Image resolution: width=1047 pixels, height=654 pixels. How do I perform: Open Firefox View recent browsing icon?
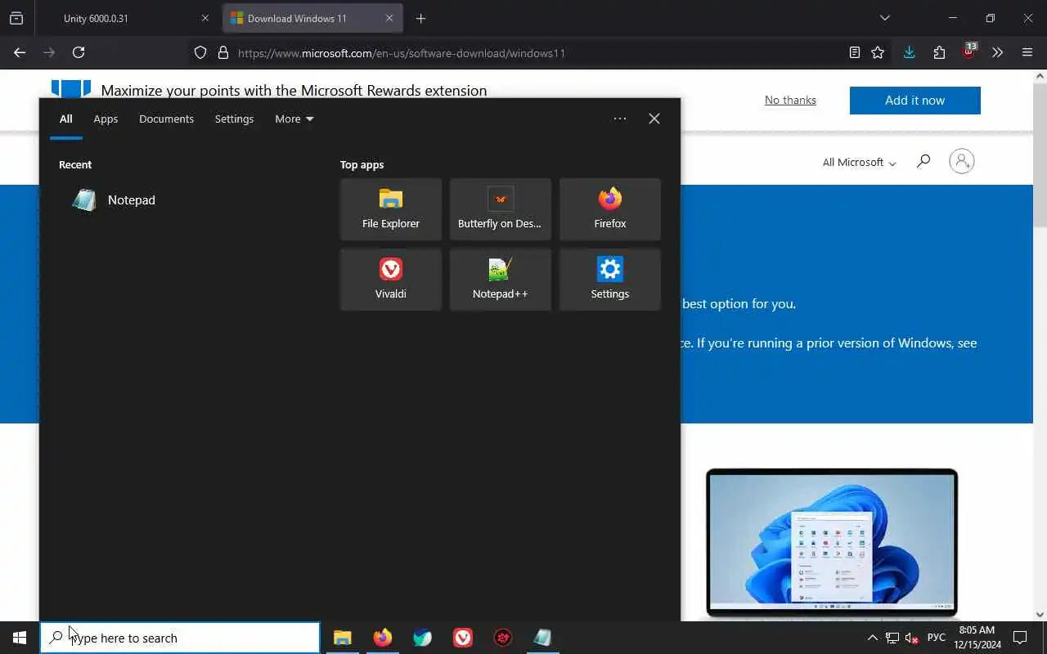pos(16,18)
